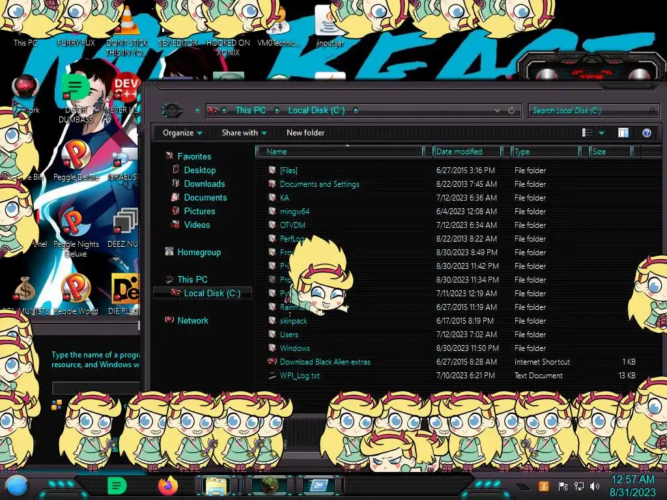Open Downloads in the navigation pane
This screenshot has width=667, height=500.
[x=198, y=184]
